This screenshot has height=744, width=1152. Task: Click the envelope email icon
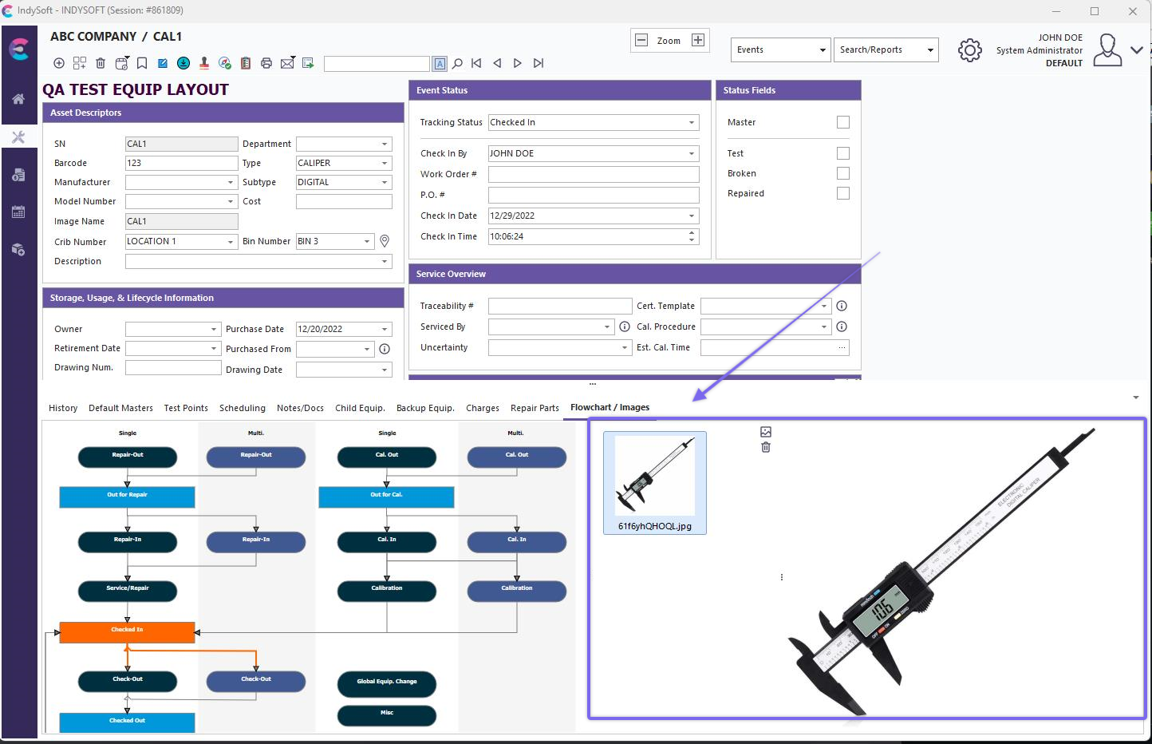click(x=287, y=63)
